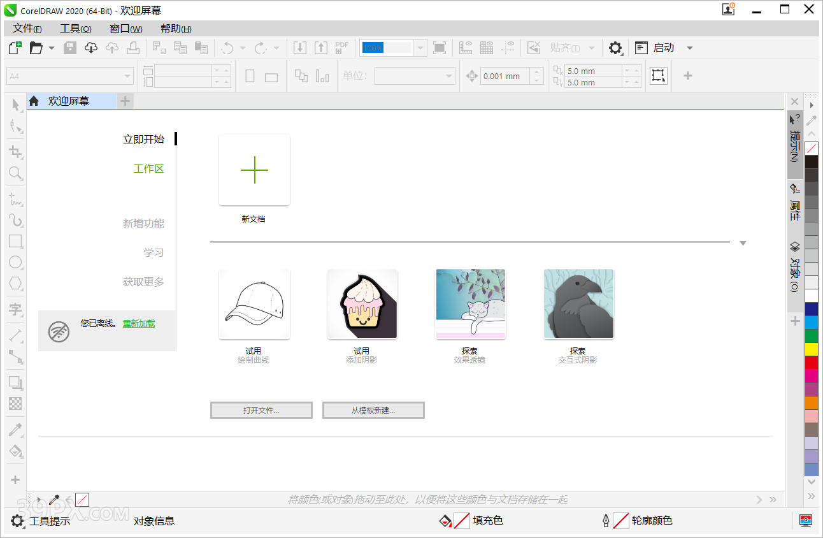Toggle the show grid icon
Image resolution: width=823 pixels, height=538 pixels.
(x=487, y=48)
